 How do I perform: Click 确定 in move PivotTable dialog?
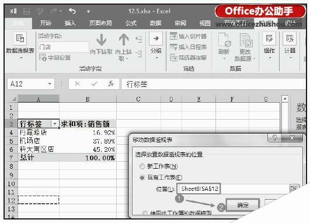(243, 205)
